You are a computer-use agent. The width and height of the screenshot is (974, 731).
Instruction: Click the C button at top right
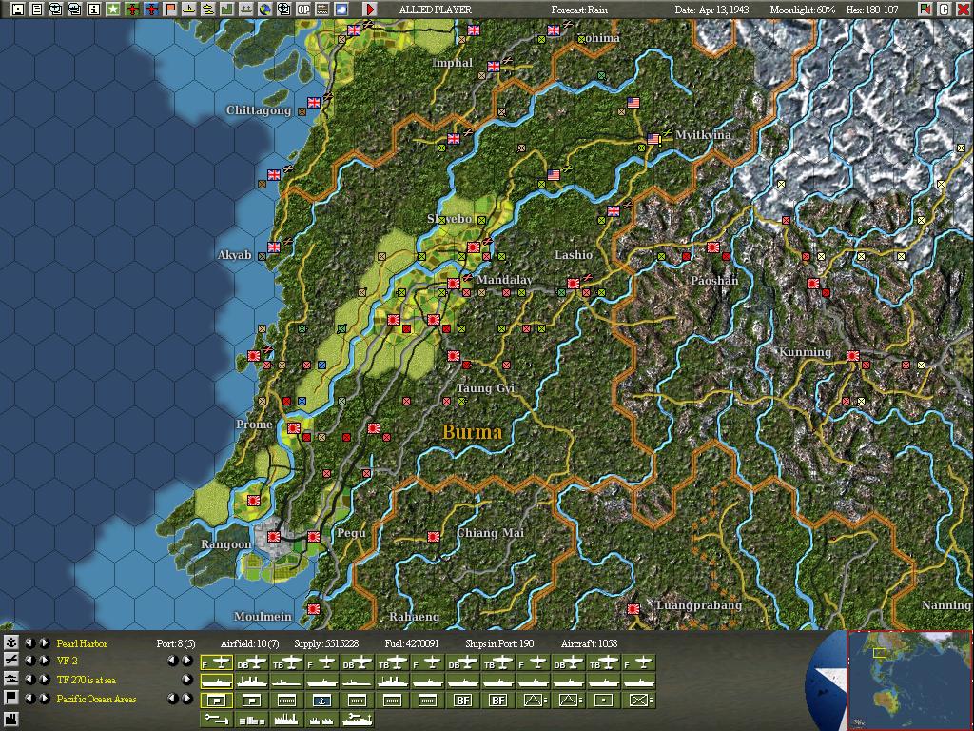tap(945, 10)
